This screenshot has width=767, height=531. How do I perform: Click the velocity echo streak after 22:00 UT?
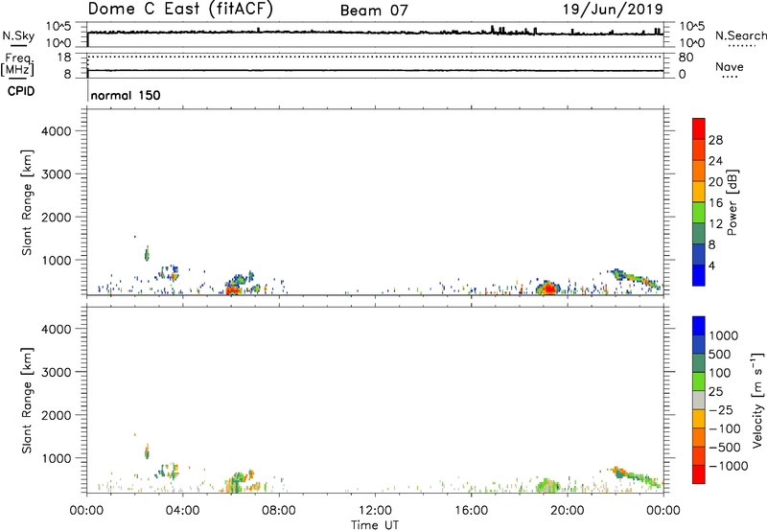click(x=636, y=475)
